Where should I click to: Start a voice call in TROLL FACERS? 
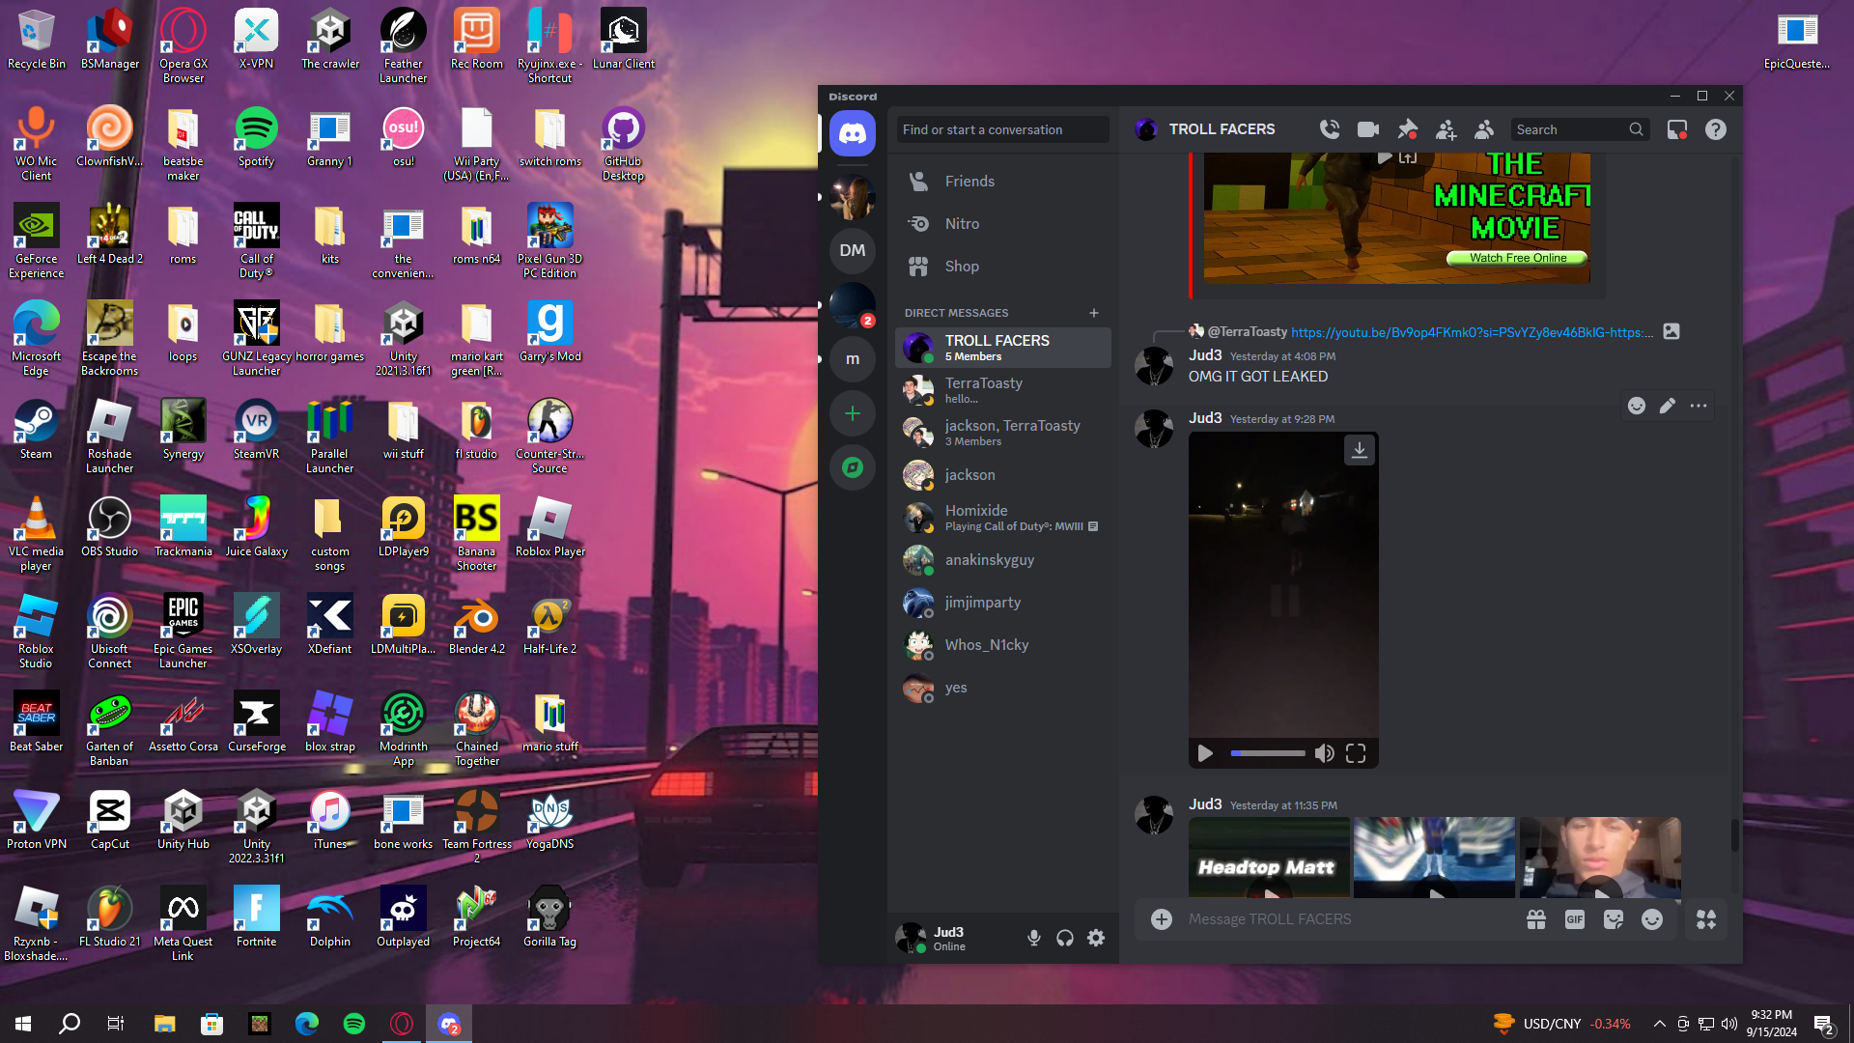point(1330,129)
